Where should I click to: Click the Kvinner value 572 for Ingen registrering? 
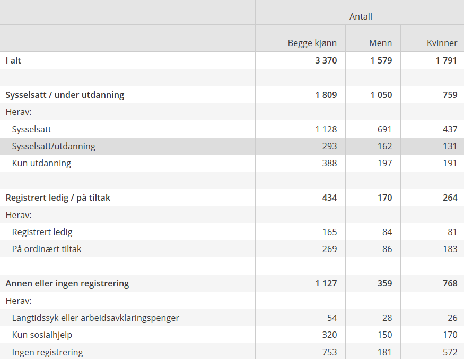click(450, 352)
